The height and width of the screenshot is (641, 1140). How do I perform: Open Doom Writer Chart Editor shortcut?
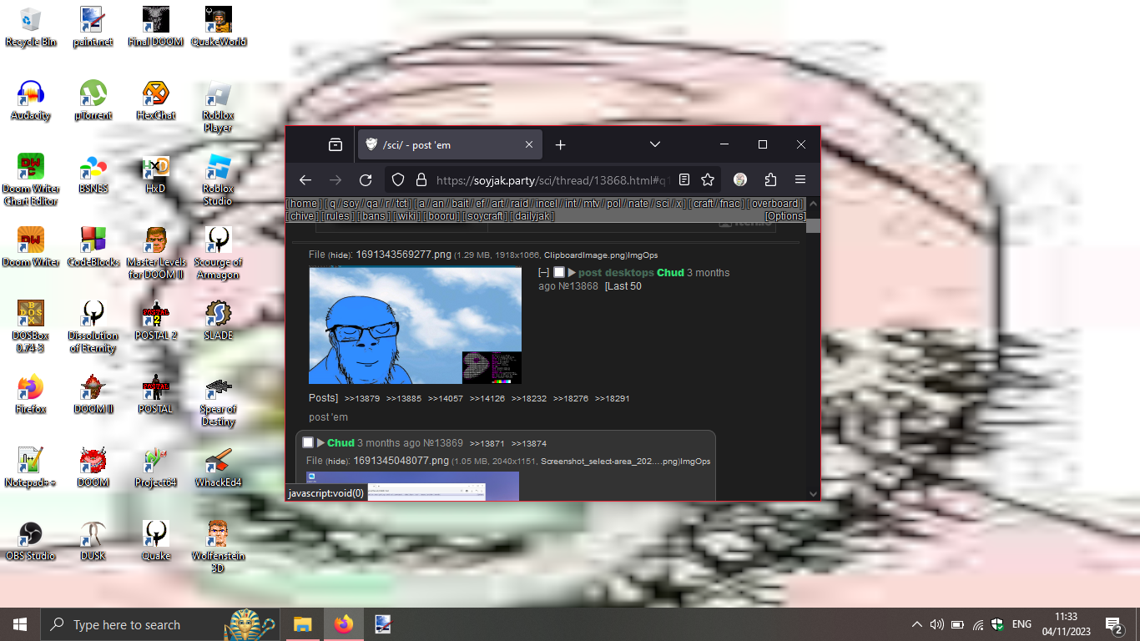coord(31,179)
